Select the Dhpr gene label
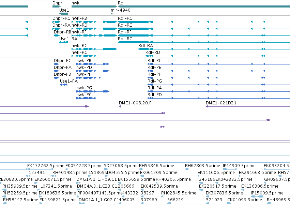Viewport: 290px width, 205px height. click(57, 3)
